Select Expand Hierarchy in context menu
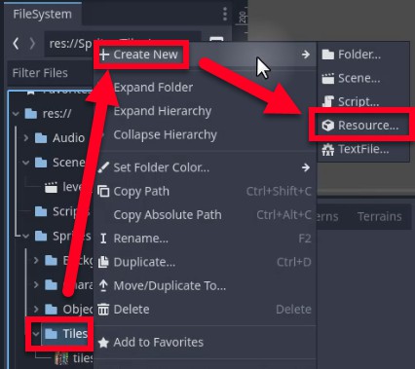The image size is (415, 369). (x=205, y=111)
